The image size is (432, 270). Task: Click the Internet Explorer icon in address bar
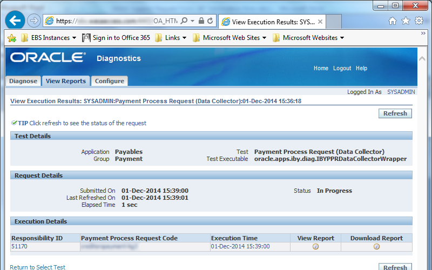49,21
